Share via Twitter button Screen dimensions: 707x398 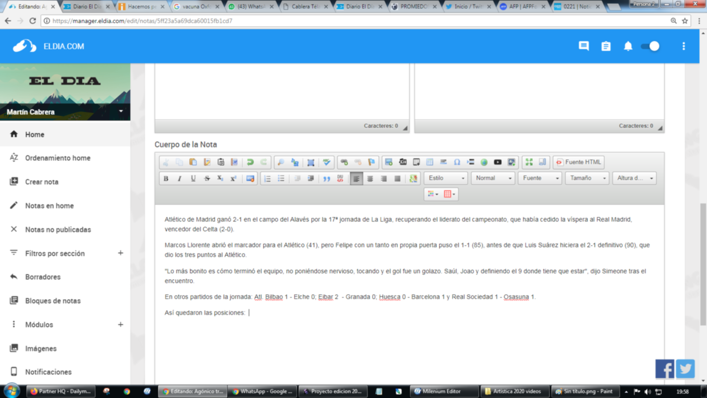[x=685, y=369]
